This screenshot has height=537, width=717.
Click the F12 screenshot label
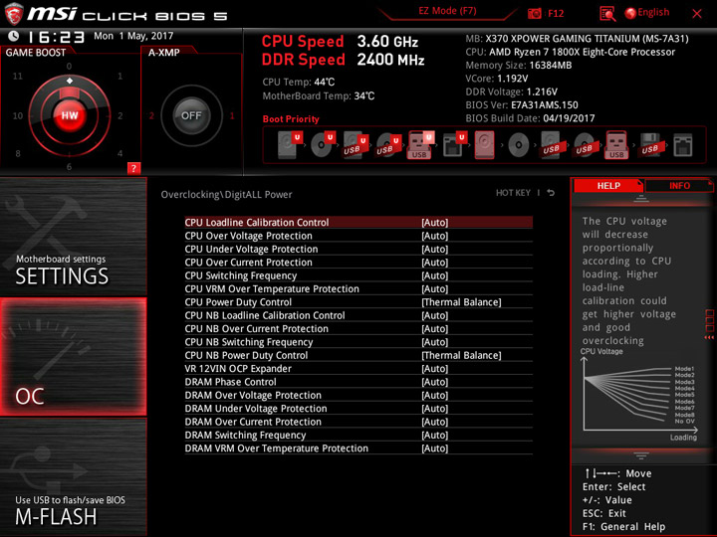pyautogui.click(x=556, y=14)
